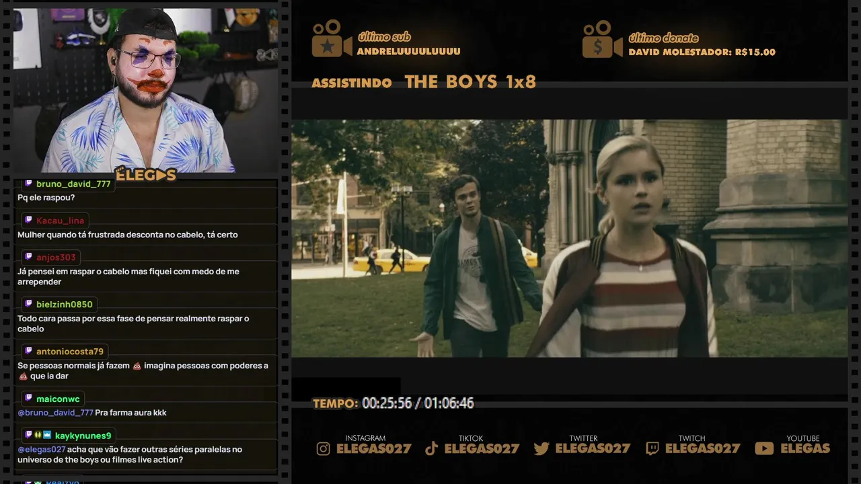861x484 pixels.
Task: Click the último donate dollar camera icon
Action: click(x=602, y=38)
